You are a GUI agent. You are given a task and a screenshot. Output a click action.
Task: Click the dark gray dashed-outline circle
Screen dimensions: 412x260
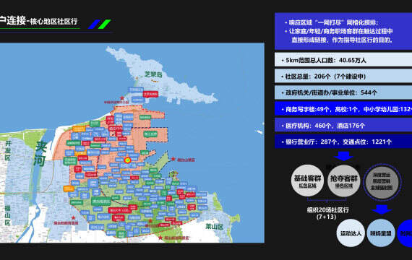pos(382,182)
